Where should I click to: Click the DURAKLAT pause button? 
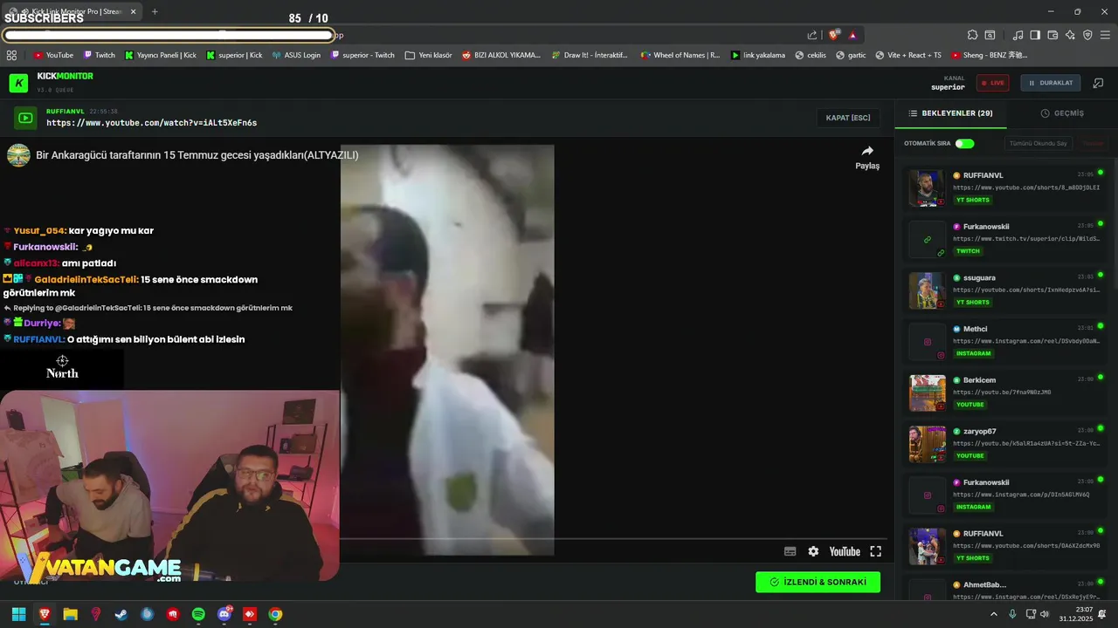(1050, 83)
